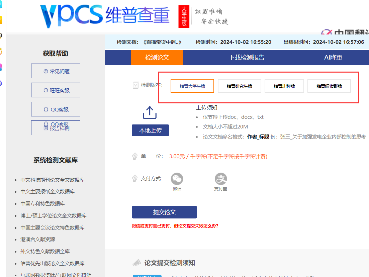The width and height of the screenshot is (369, 277).
Task: Click 中国主要会议论文特色数据库 entry
Action: [x=52, y=227]
